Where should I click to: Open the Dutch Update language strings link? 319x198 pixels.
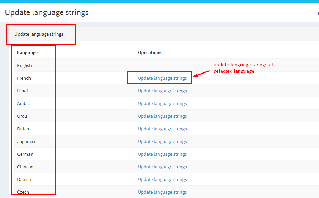point(162,129)
